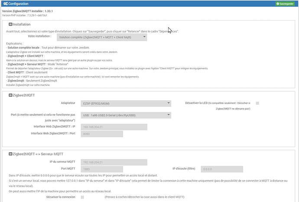299x202 pixels.
Task: Click the 'Votre installation :' label
Action: (39, 36)
